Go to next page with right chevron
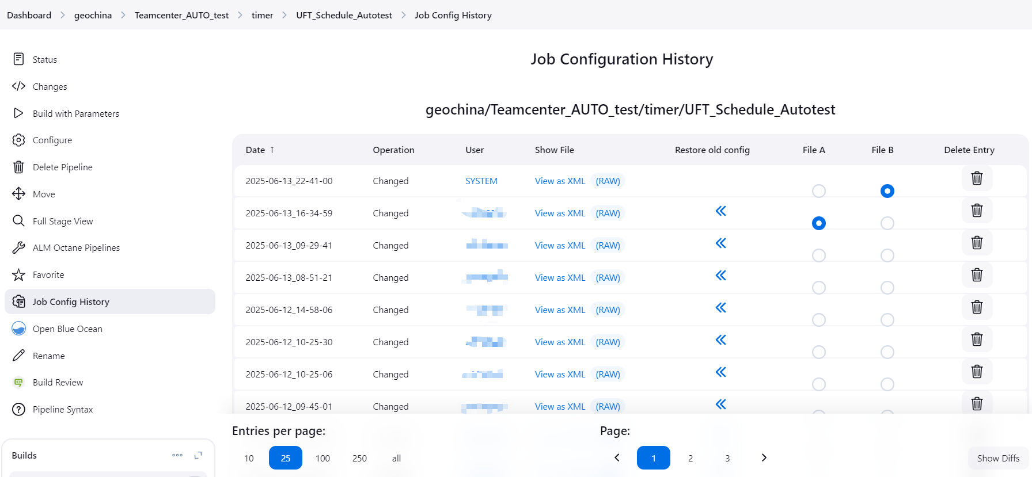Viewport: 1032px width, 477px height. (x=764, y=458)
